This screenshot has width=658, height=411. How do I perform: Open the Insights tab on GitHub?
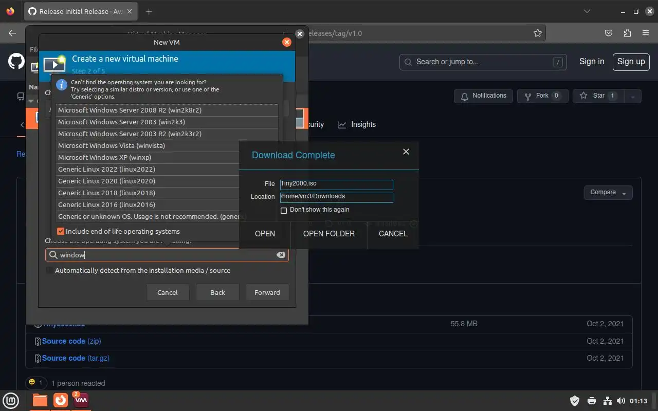pyautogui.click(x=357, y=124)
